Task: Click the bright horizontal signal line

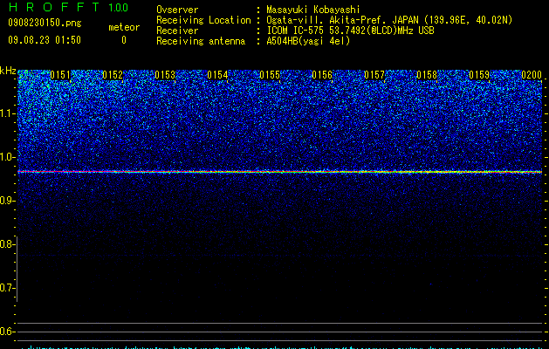Action: click(x=280, y=172)
